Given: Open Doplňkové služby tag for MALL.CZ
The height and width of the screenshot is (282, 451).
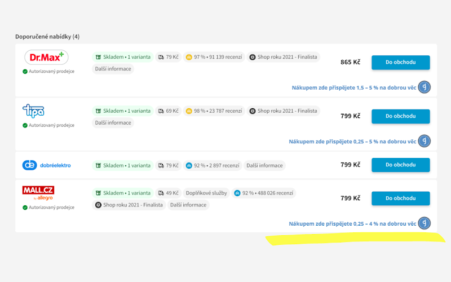Looking at the screenshot, I should tap(206, 193).
